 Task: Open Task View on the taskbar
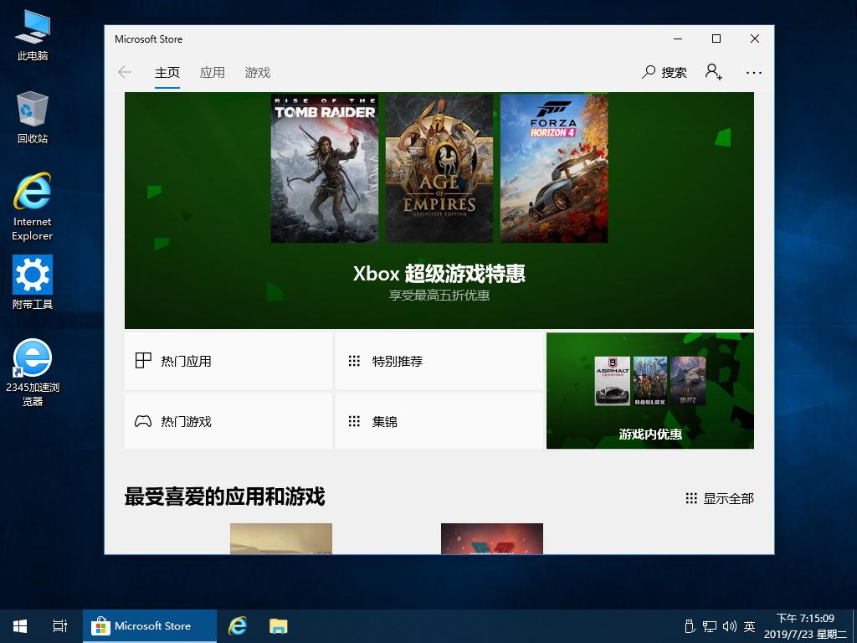(x=60, y=626)
